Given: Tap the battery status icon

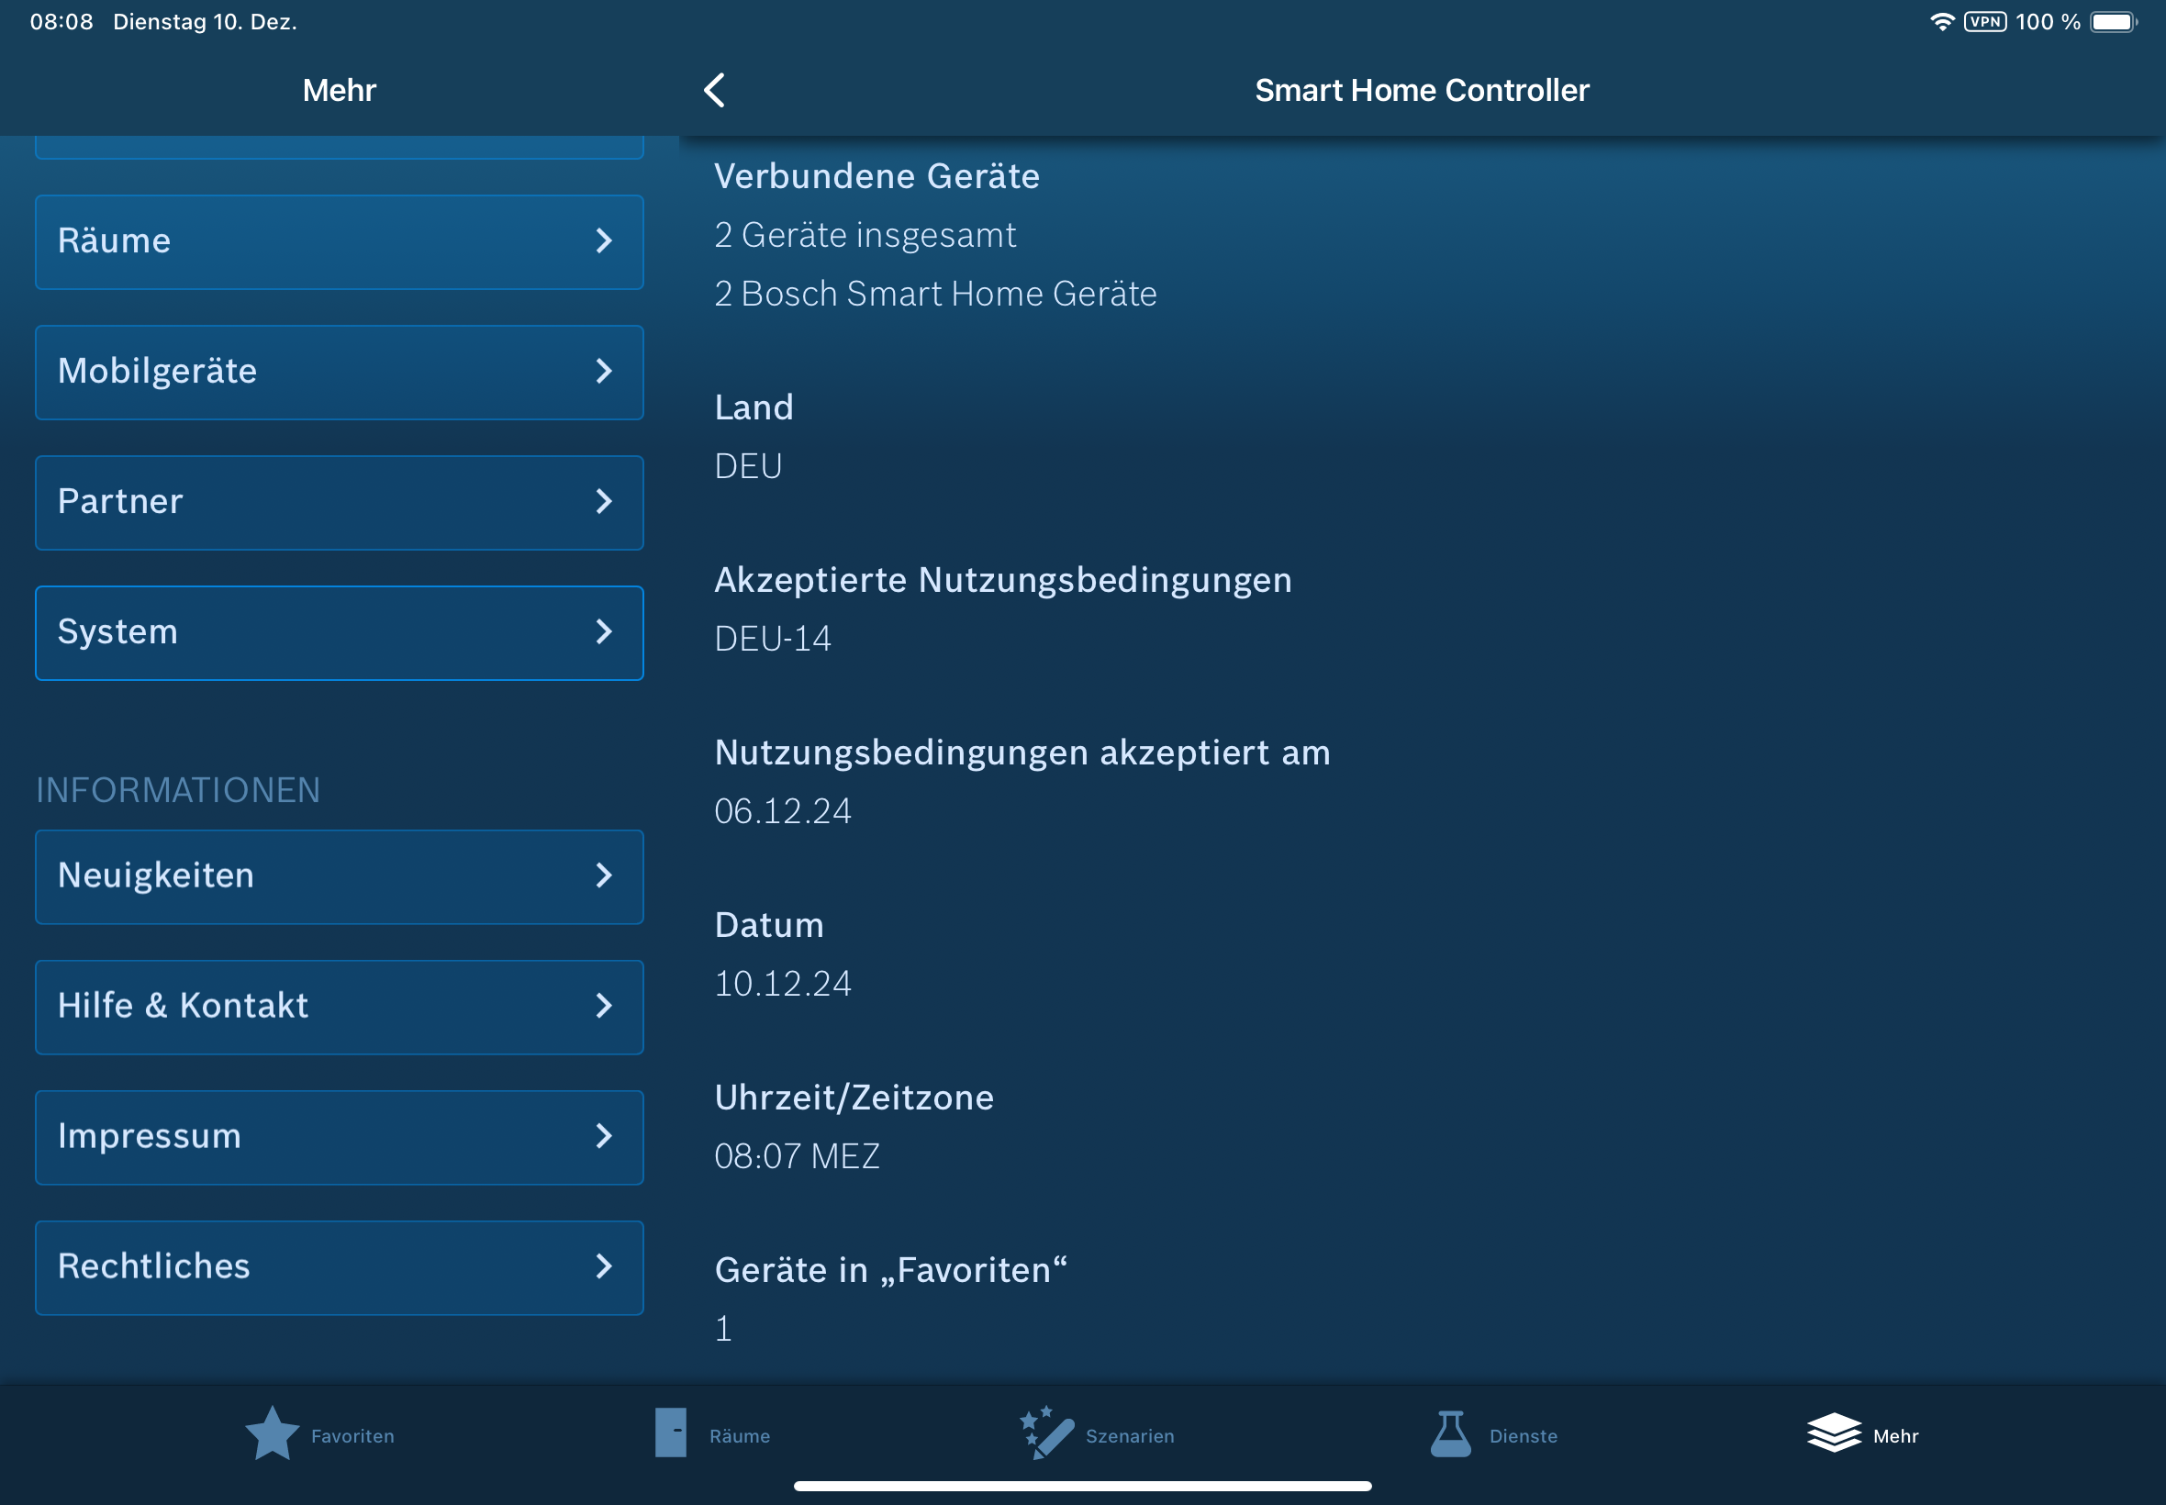Looking at the screenshot, I should [2113, 22].
